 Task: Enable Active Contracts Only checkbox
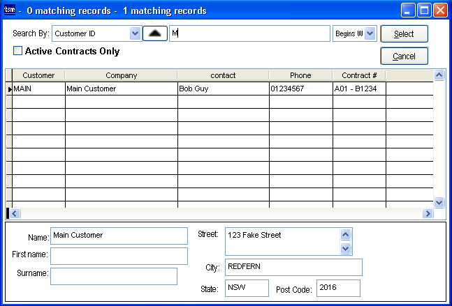point(18,52)
